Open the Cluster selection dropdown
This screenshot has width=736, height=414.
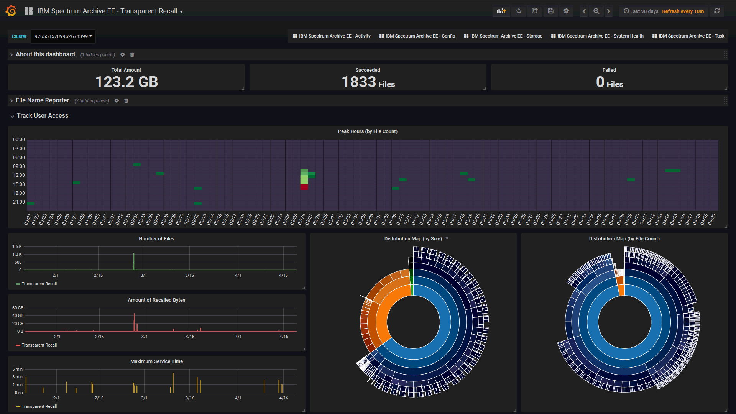tap(62, 36)
